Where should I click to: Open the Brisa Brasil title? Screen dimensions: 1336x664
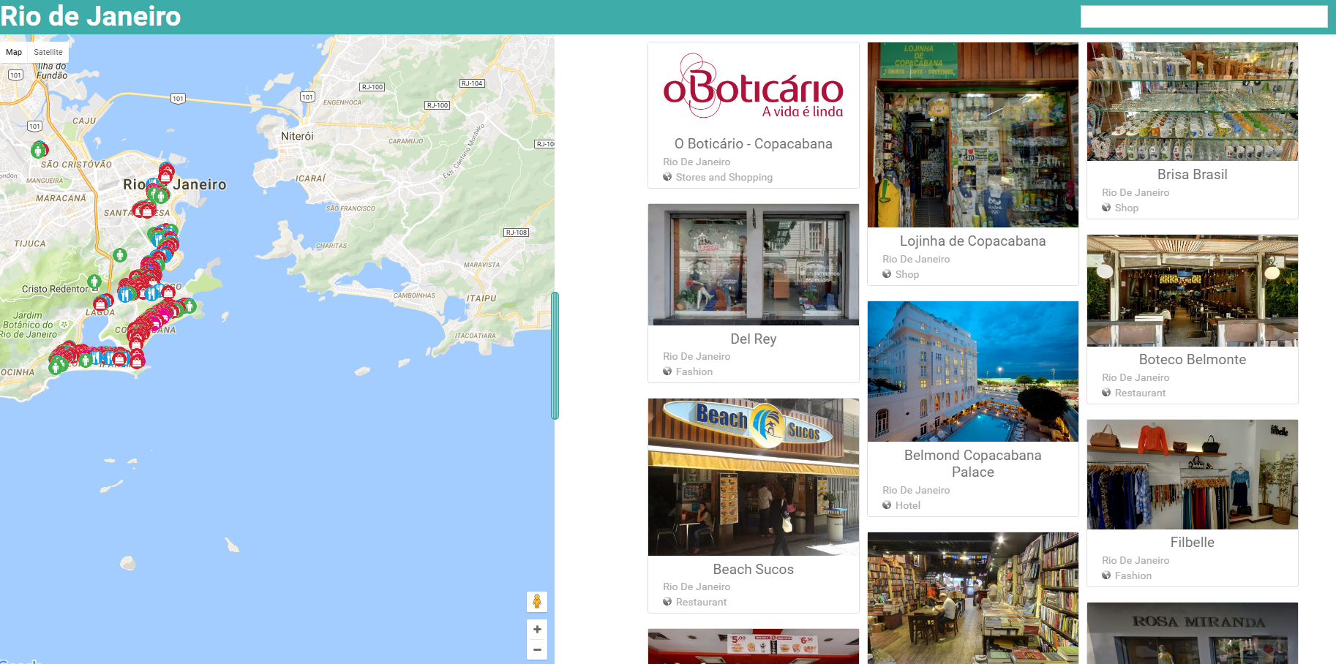pos(1193,174)
